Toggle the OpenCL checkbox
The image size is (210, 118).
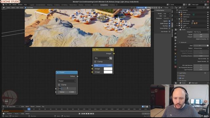point(169,21)
